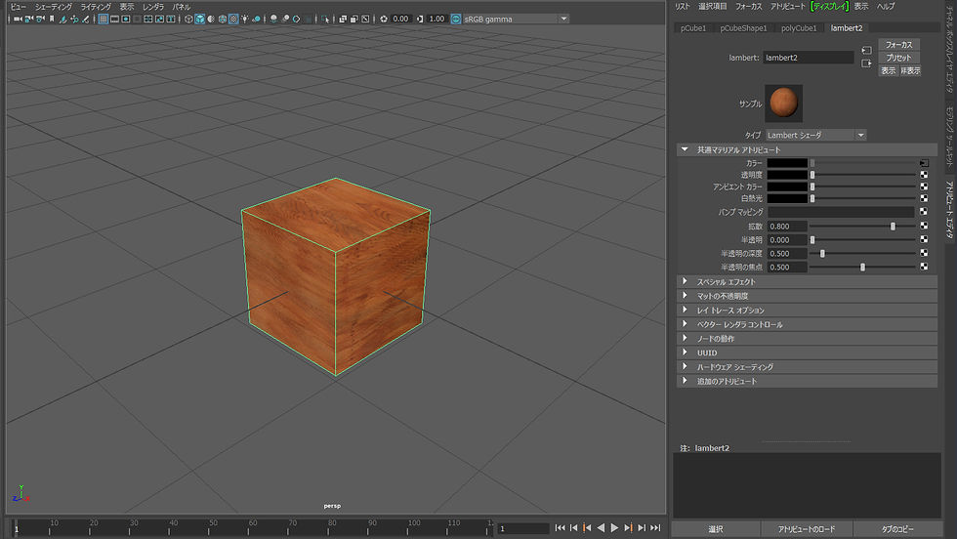Screen dimensions: 957x539
Task: Open the Lambert シェーダ type dropdown
Action: tap(816, 135)
